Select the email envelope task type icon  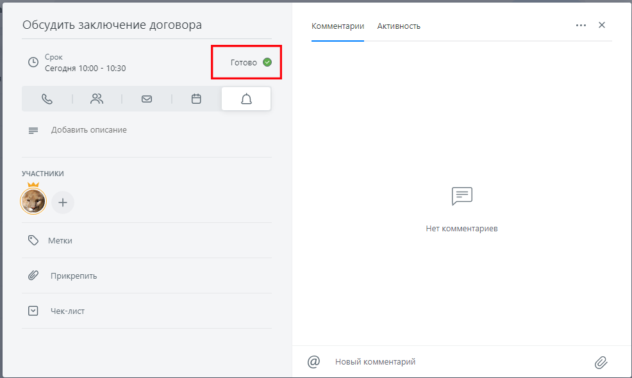[147, 99]
